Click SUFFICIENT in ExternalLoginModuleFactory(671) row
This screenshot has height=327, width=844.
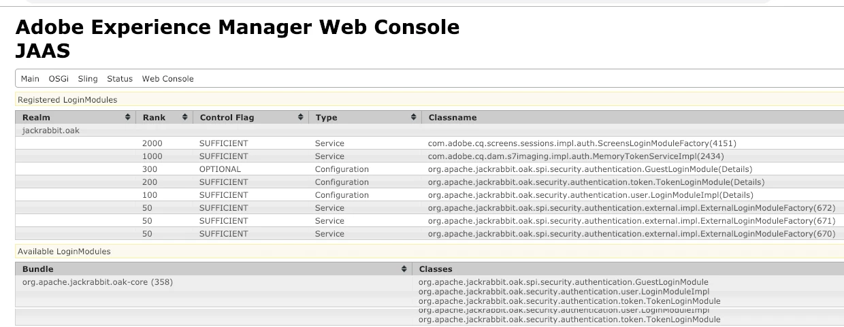(223, 221)
